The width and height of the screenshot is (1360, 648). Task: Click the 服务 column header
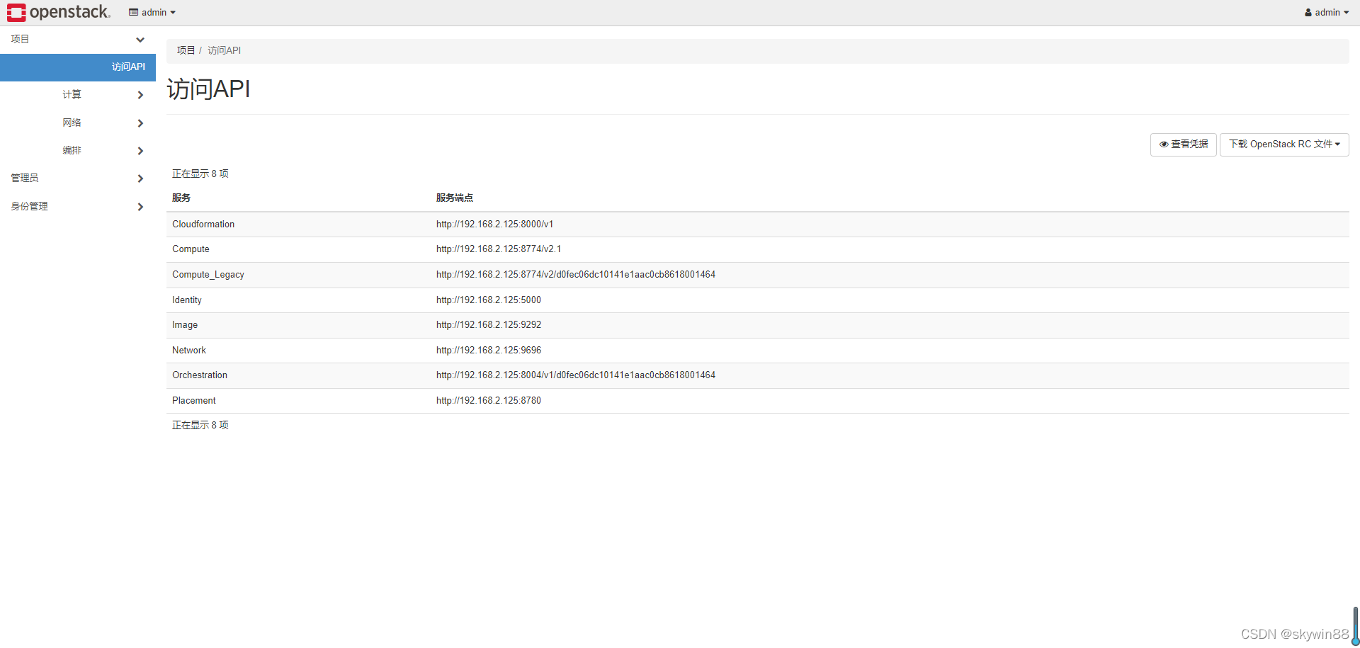181,198
